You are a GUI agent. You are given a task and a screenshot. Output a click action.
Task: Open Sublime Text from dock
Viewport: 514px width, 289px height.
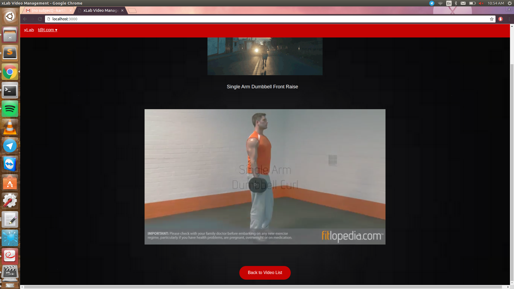(10, 53)
